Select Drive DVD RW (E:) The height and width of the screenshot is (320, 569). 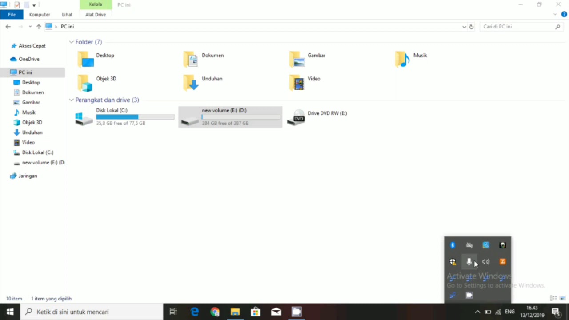tap(317, 117)
